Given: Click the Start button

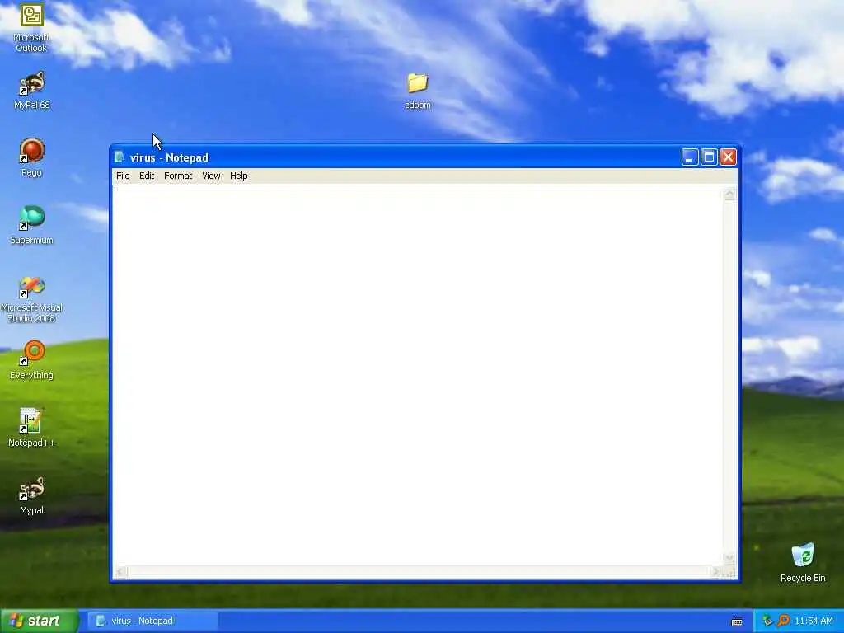Looking at the screenshot, I should click(40, 621).
